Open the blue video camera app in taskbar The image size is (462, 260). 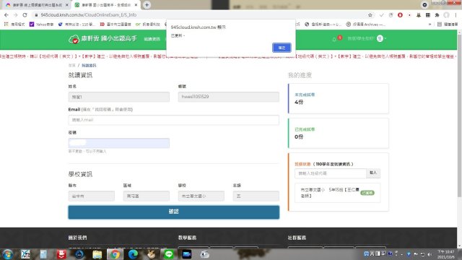click(186, 254)
